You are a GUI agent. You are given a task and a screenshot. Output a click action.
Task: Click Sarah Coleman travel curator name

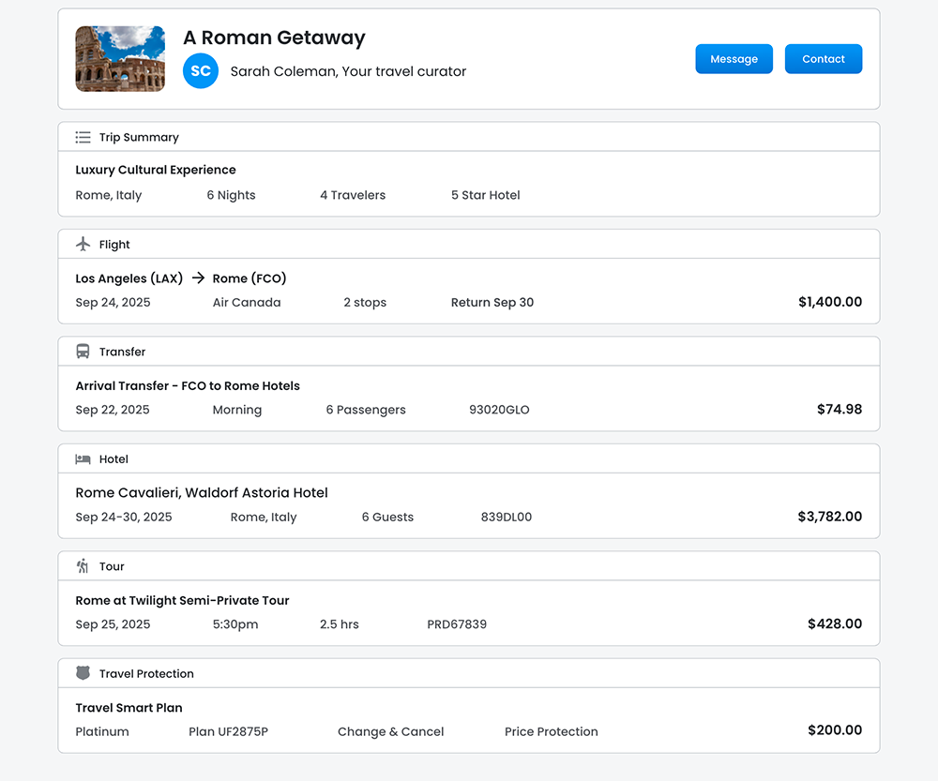(x=348, y=71)
